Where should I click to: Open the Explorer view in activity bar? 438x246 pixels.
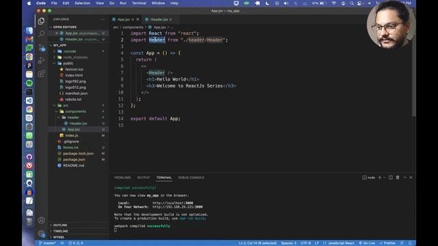pos(41,21)
